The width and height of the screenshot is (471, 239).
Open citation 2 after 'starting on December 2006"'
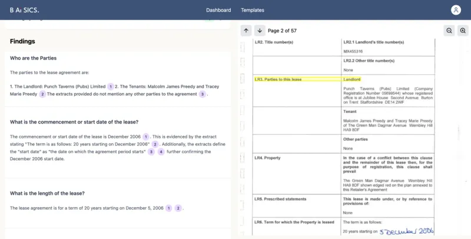(155, 144)
